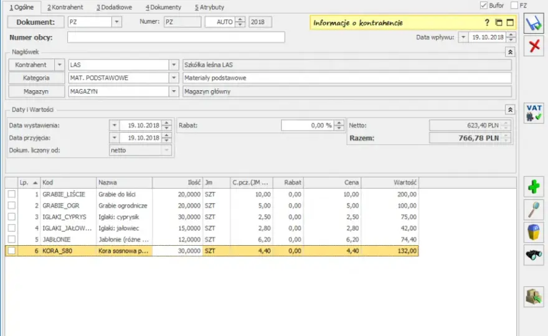Collapse the Daty i Wartości section

point(510,110)
